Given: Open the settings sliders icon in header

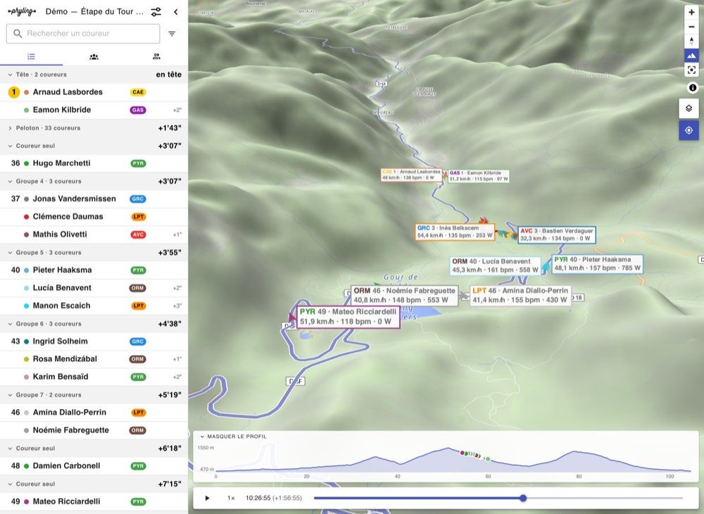Looking at the screenshot, I should tap(156, 12).
